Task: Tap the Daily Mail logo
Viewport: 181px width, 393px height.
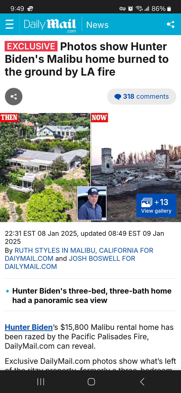Action: [50, 25]
